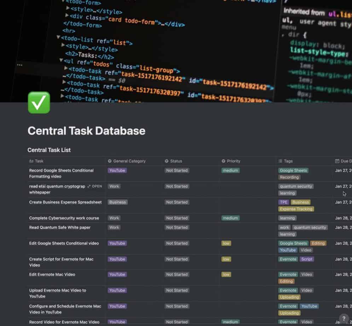Click the Task column header icon
Viewport: 352px width, 326px height.
(x=31, y=161)
